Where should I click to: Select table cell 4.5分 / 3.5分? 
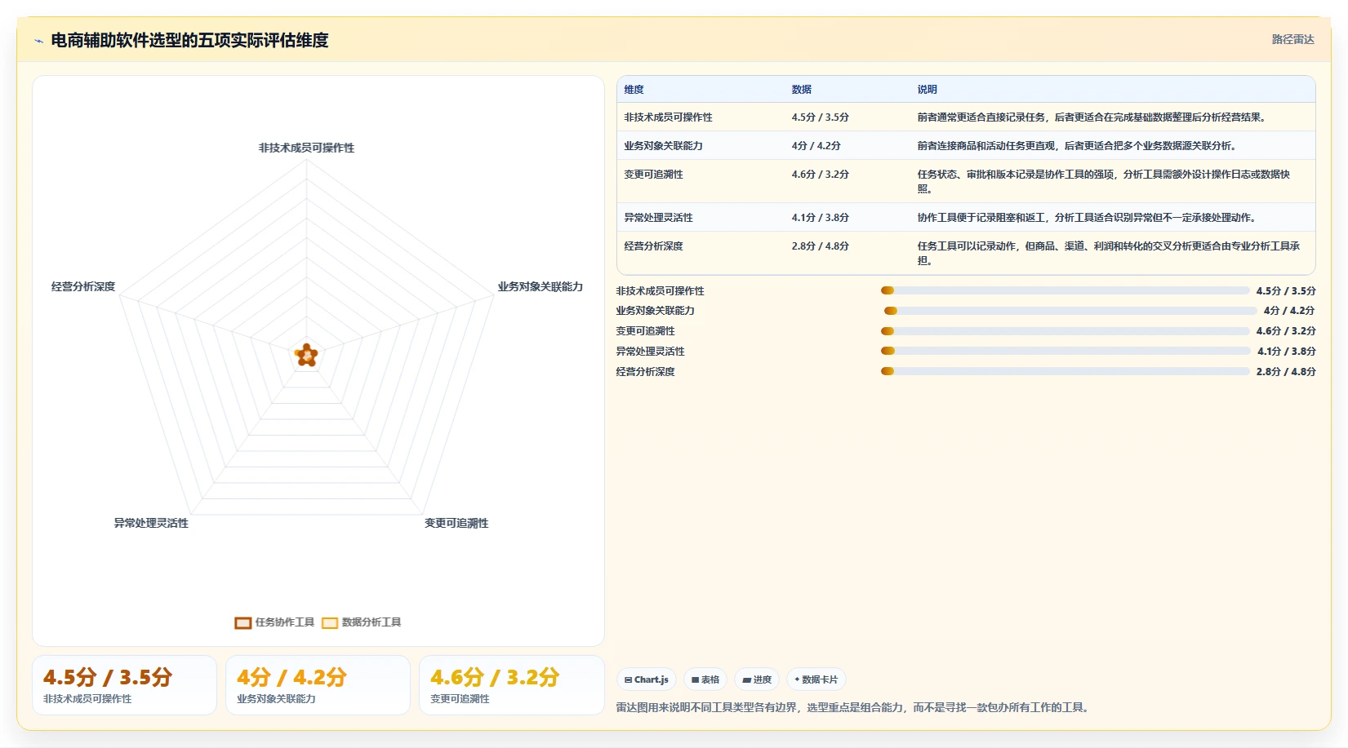point(821,117)
